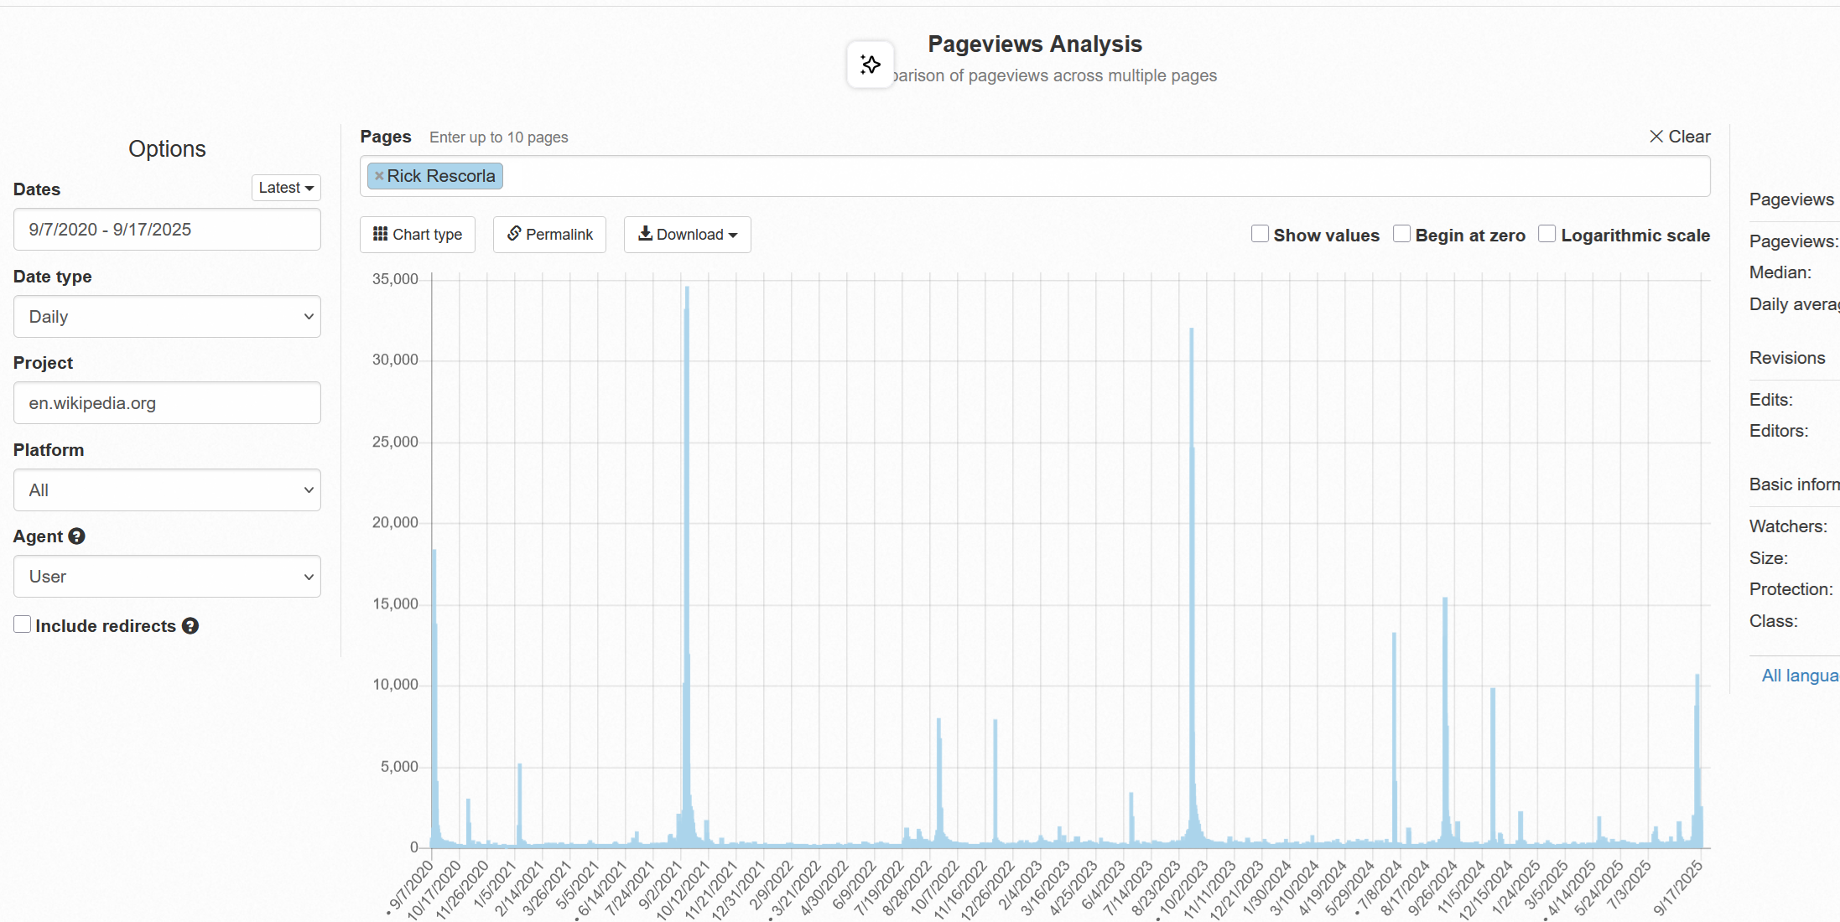Enable the Show values checkbox
The image size is (1840, 922).
[x=1260, y=234]
